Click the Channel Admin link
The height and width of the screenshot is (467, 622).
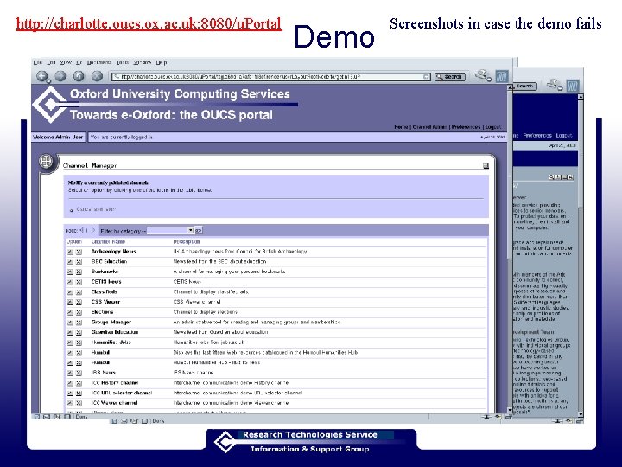click(x=430, y=127)
